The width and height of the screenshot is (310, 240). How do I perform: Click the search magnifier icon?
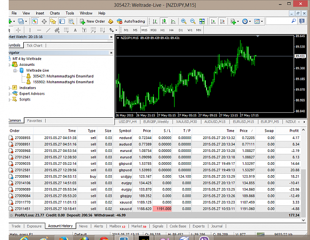(294, 21)
